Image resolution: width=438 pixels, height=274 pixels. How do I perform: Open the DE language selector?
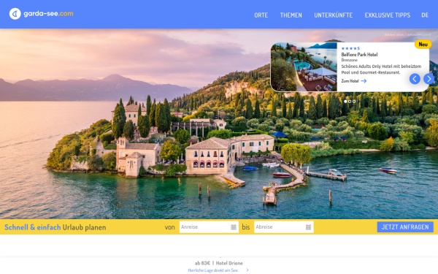(x=425, y=15)
